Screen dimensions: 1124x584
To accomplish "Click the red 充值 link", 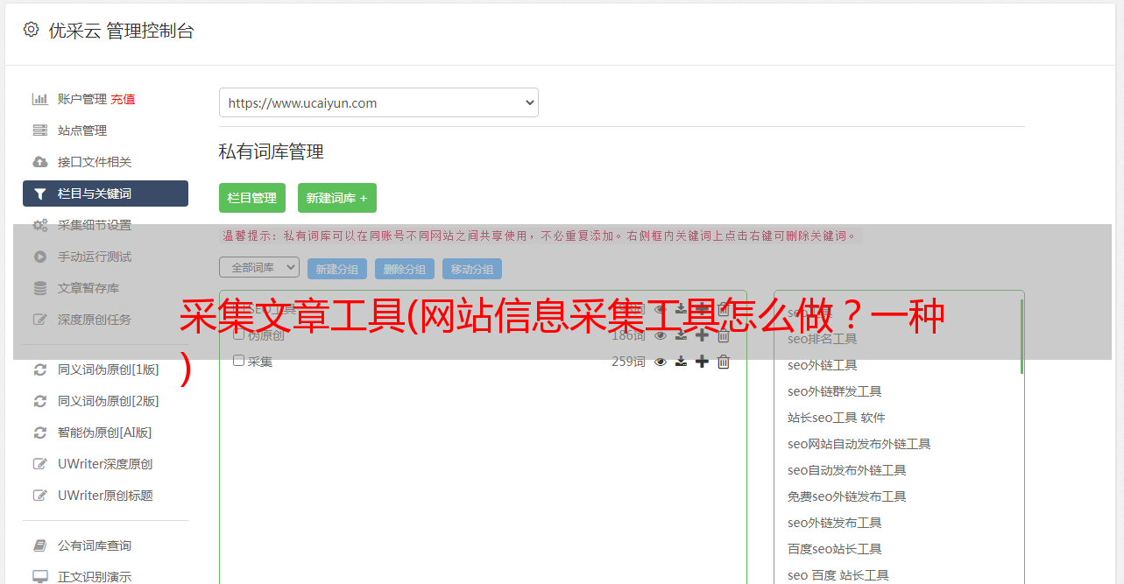I will pos(123,99).
